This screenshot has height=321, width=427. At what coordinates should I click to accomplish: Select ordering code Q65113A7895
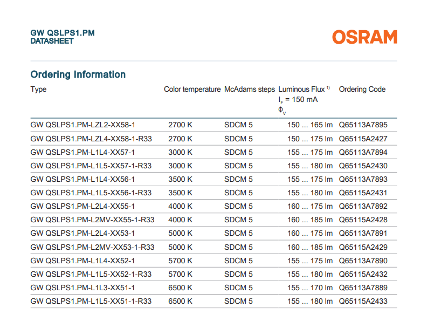(363, 125)
